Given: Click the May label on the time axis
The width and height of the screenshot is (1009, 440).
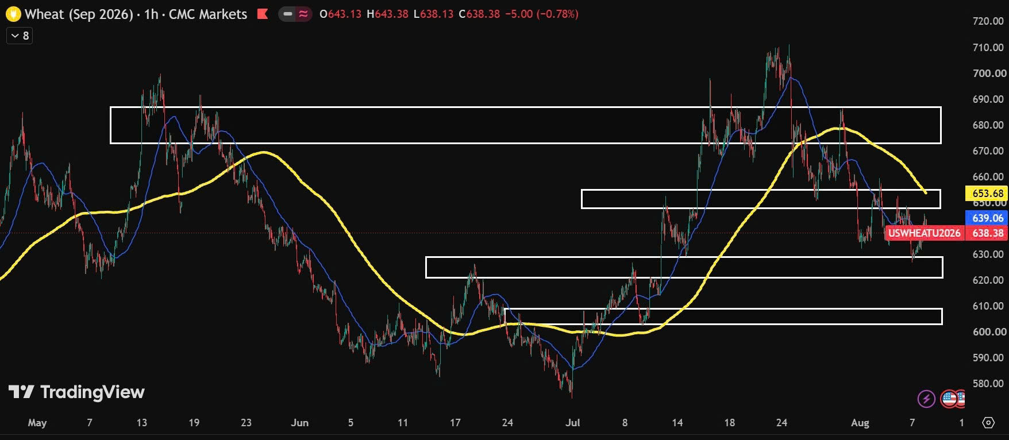Looking at the screenshot, I should click(37, 423).
